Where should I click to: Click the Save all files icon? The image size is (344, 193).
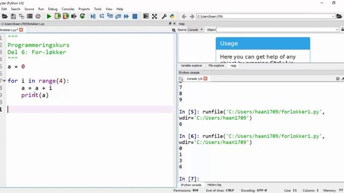pos(21,16)
